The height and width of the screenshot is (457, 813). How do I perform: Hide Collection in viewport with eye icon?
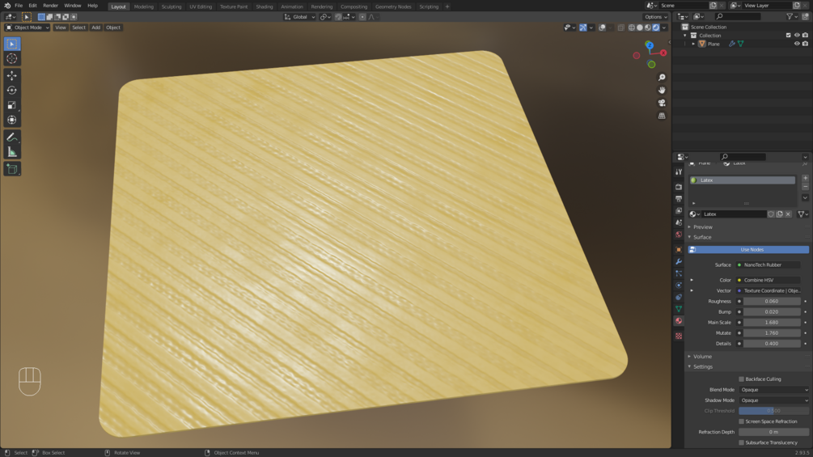(797, 36)
